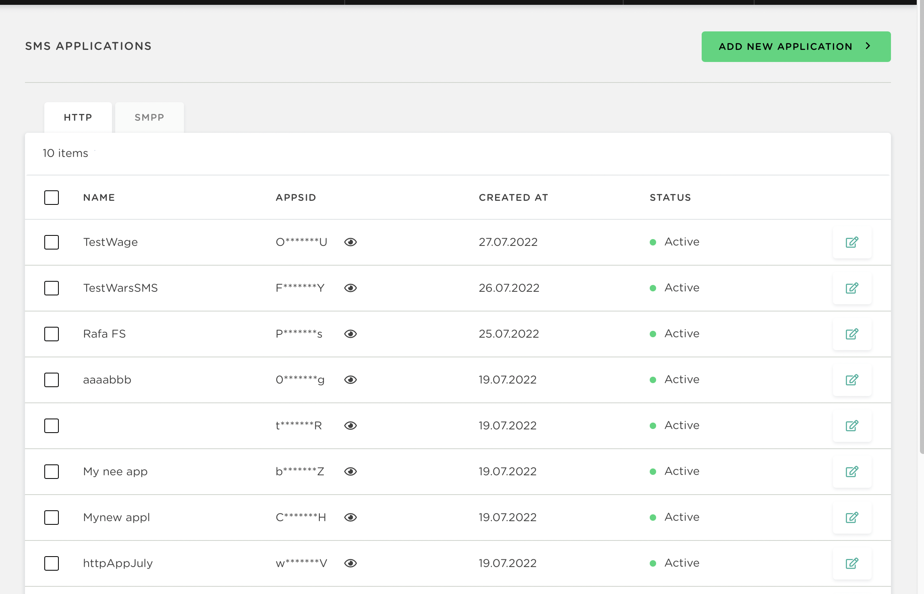Select the HTTP tab
Screen dimensions: 924x594
pos(78,118)
